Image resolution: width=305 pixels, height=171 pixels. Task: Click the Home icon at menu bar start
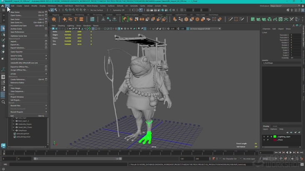tap(2, 6)
